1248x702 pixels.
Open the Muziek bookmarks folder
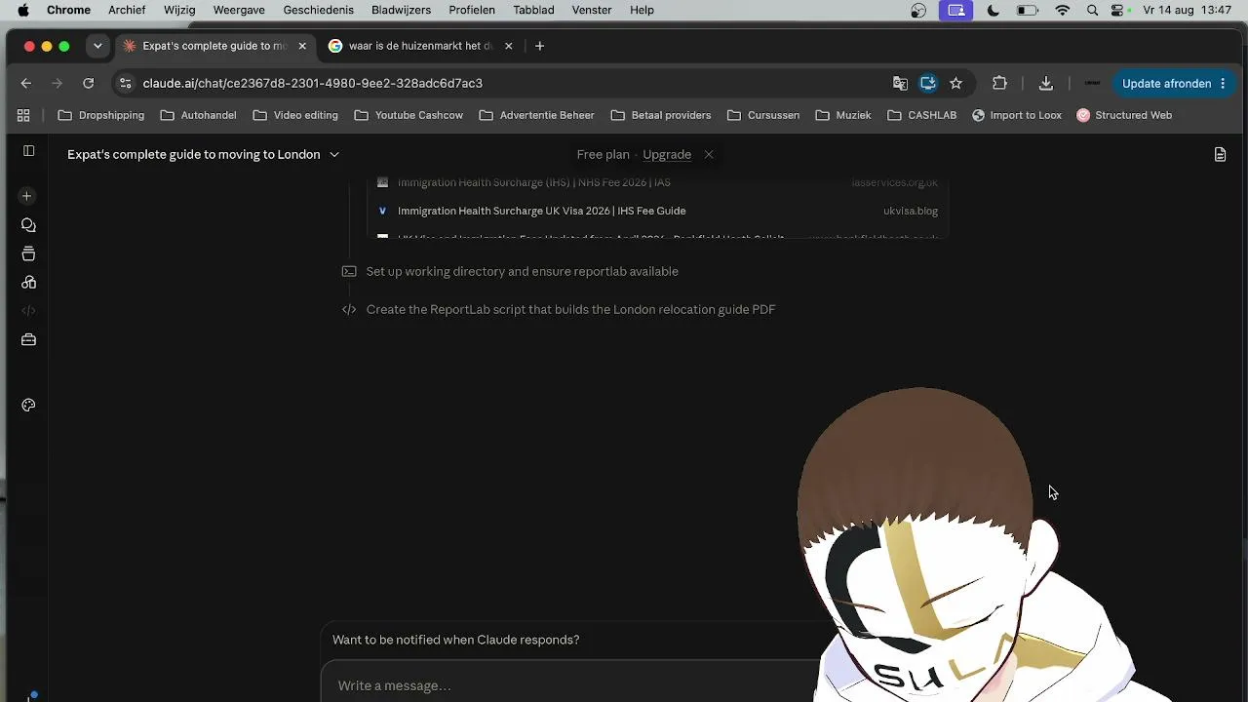coord(843,115)
